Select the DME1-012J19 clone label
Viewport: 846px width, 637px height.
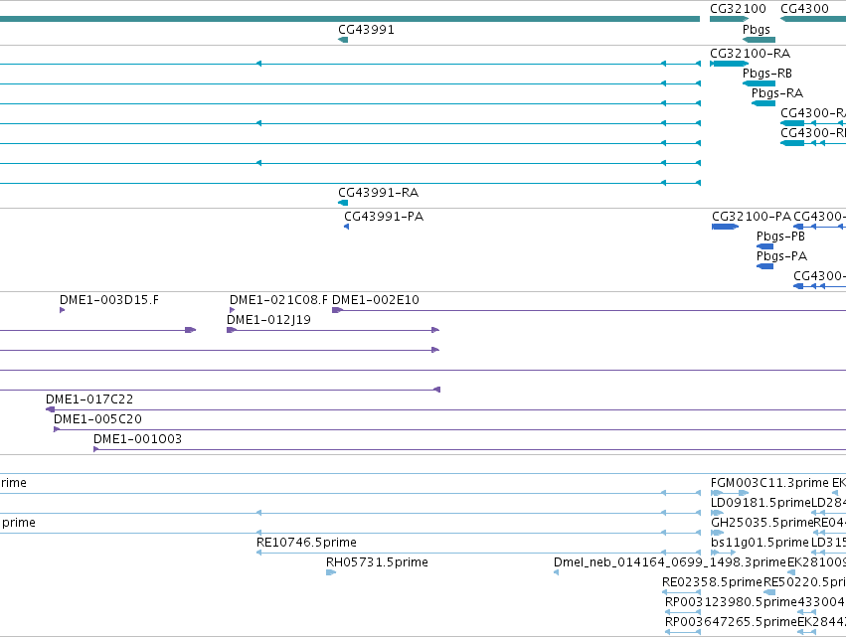click(268, 320)
